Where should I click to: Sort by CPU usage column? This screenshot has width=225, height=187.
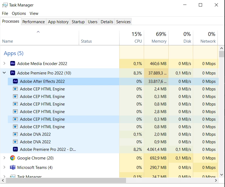coord(132,38)
